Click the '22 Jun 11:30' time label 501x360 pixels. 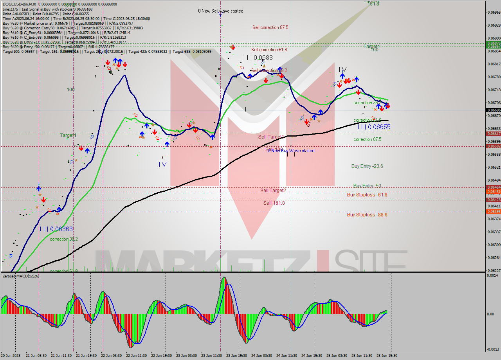click(x=136, y=356)
